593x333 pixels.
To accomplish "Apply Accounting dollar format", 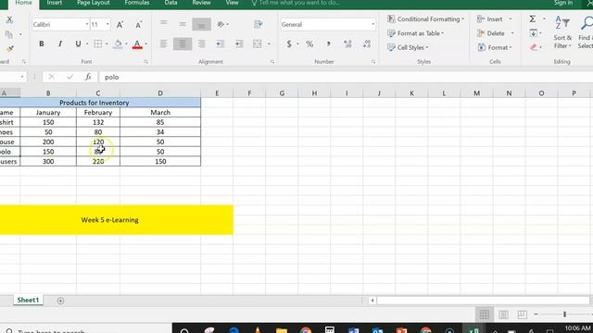I will (289, 44).
